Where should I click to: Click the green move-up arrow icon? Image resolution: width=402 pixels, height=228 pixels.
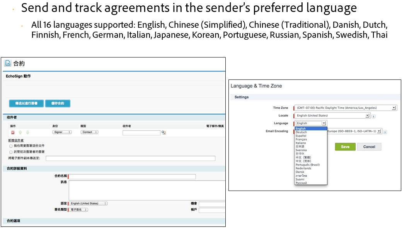pyautogui.click(x=20, y=132)
